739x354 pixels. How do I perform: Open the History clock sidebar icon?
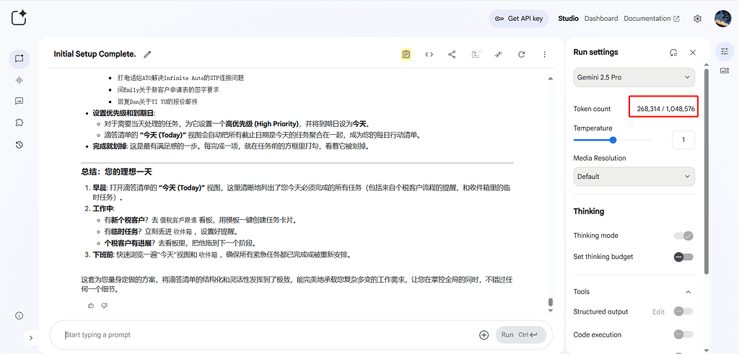(x=19, y=144)
